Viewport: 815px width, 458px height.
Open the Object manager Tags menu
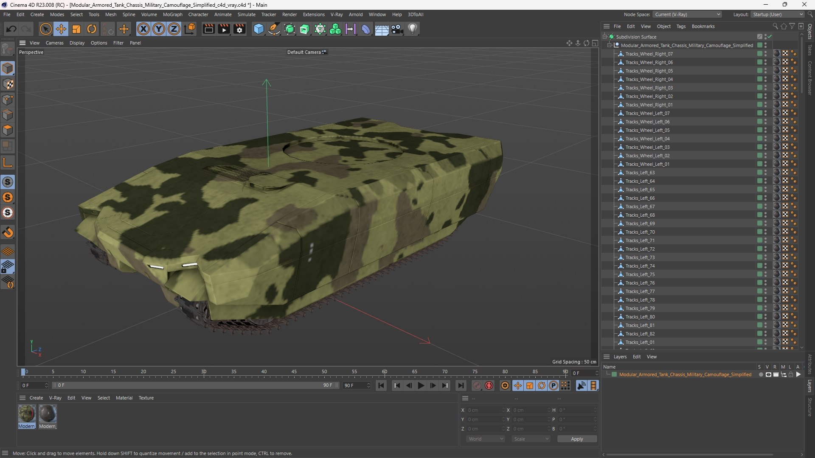[x=681, y=26]
